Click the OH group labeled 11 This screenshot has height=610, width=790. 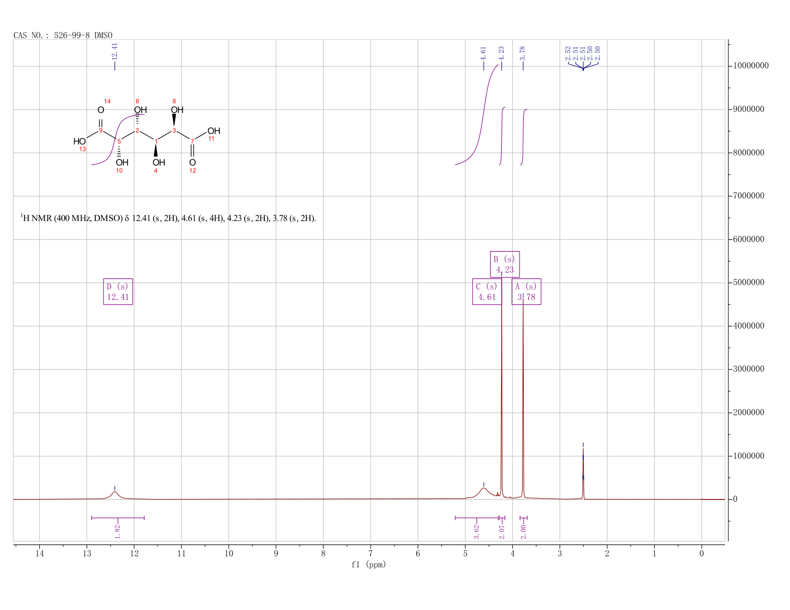214,131
